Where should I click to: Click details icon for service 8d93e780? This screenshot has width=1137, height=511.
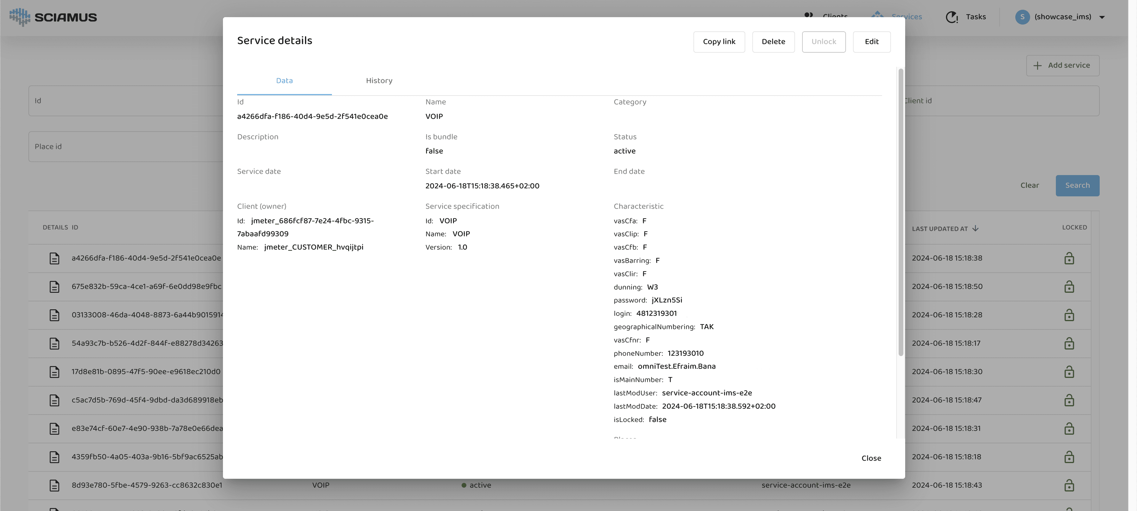coord(54,485)
